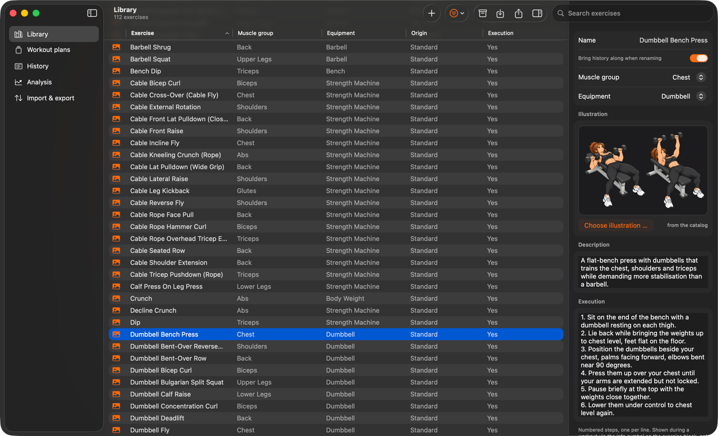Click image icon of Cable Bicep Curl
Viewport: 718px width, 436px height.
(x=116, y=83)
